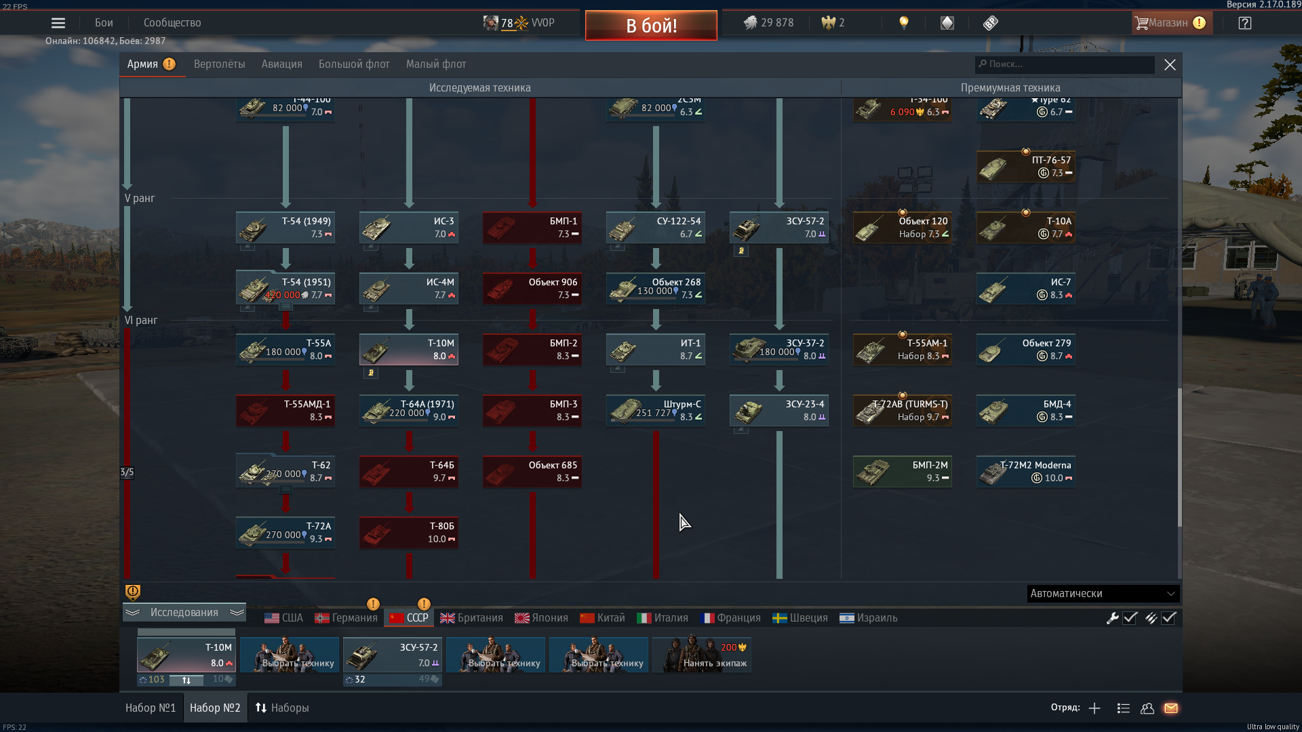Select Швеция nation tab
The width and height of the screenshot is (1302, 732).
click(x=801, y=618)
